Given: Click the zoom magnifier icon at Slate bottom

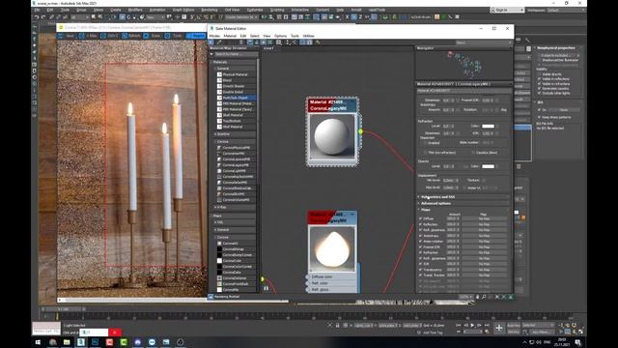Looking at the screenshot, I should [x=484, y=297].
